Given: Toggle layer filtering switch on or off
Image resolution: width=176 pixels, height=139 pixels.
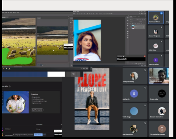Looking at the screenshot, I should click(146, 19).
